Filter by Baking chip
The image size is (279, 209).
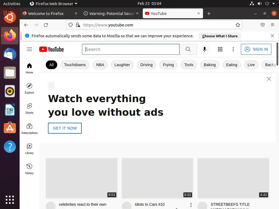(210, 65)
